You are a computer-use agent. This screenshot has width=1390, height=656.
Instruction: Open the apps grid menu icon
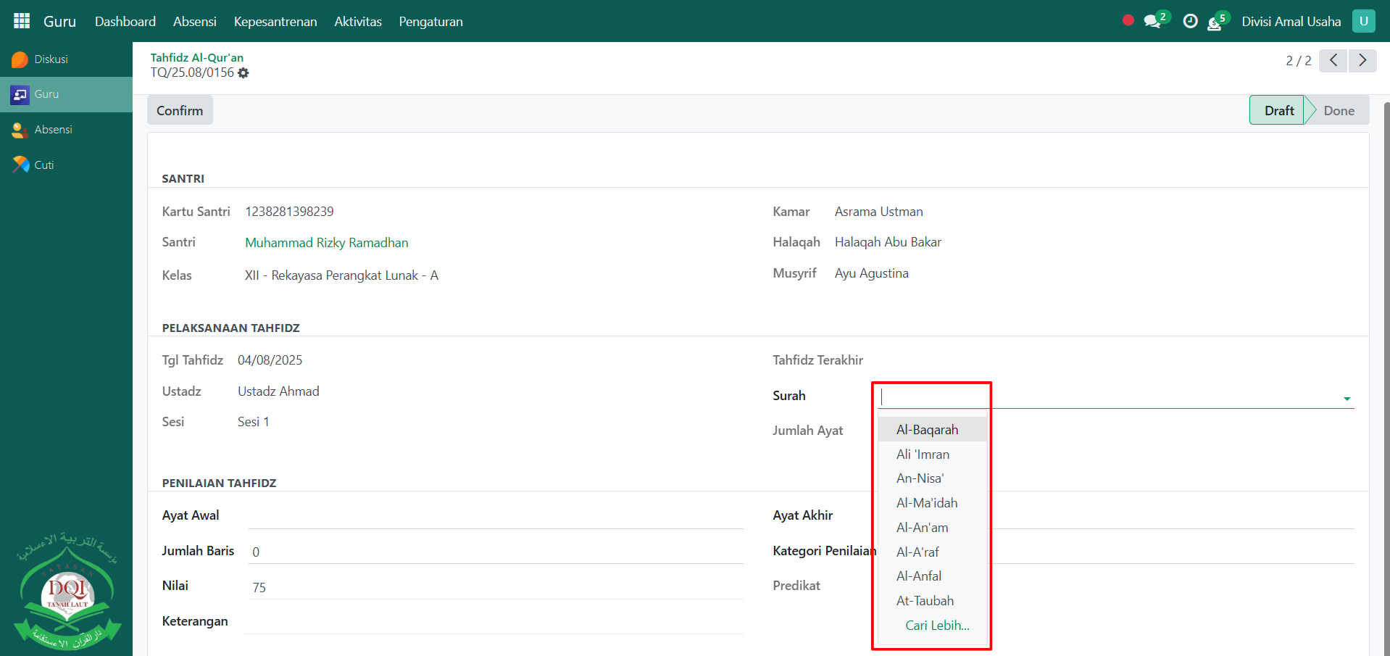pos(22,21)
